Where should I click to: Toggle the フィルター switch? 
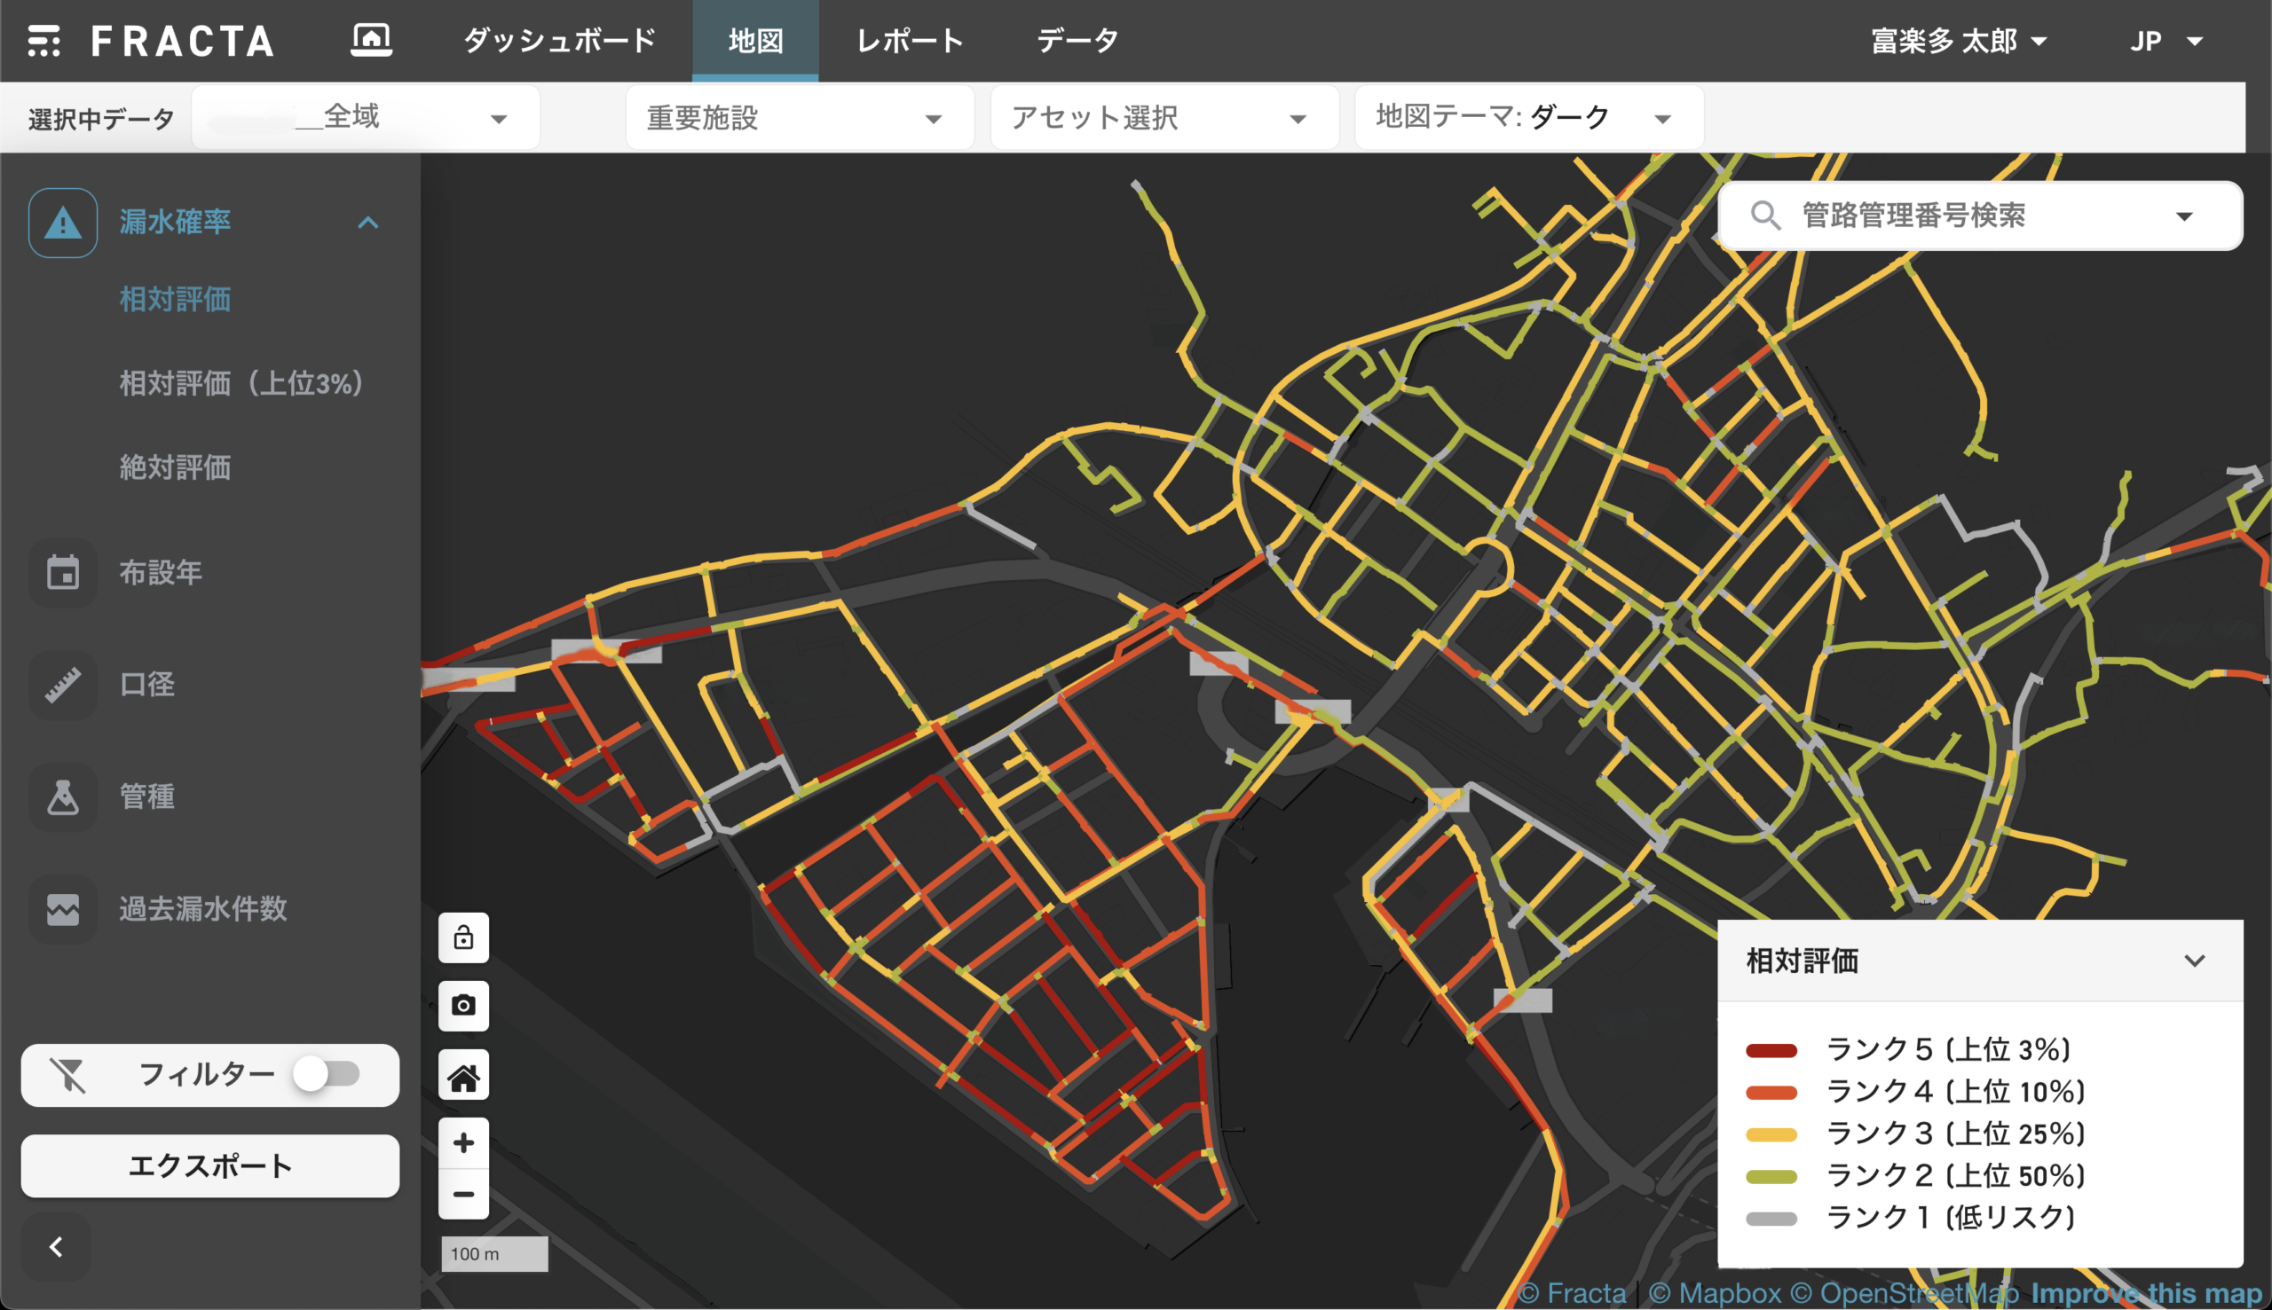click(x=327, y=1074)
